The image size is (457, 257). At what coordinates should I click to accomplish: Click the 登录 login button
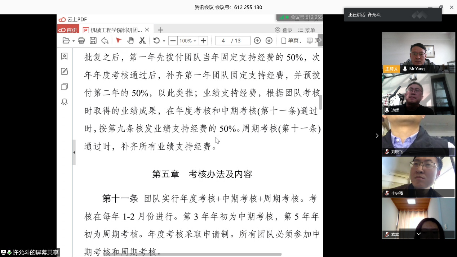coord(283,30)
